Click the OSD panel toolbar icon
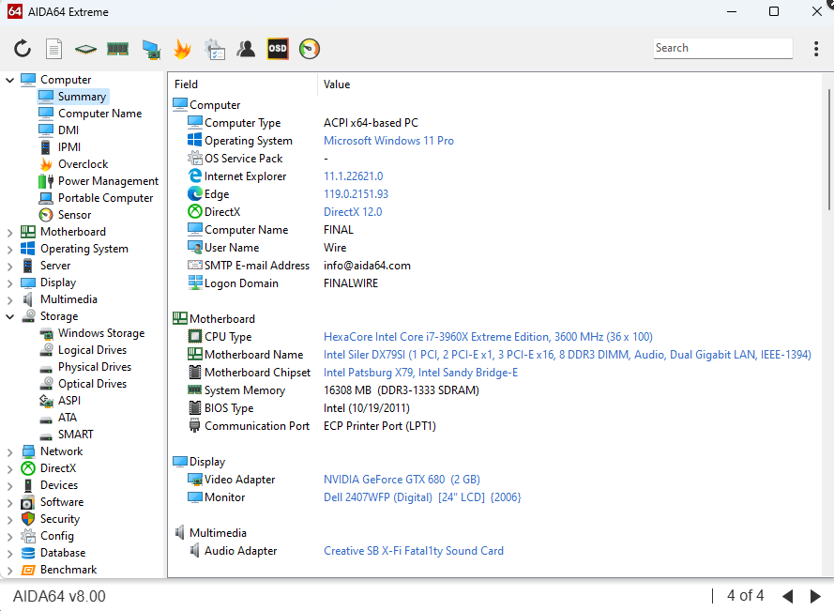The width and height of the screenshot is (834, 611). tap(278, 49)
